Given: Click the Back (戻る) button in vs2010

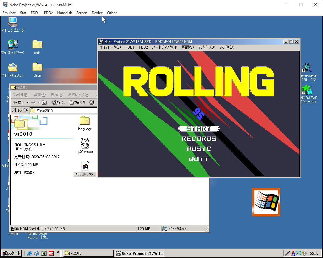Looking at the screenshot, I should pyautogui.click(x=19, y=102).
